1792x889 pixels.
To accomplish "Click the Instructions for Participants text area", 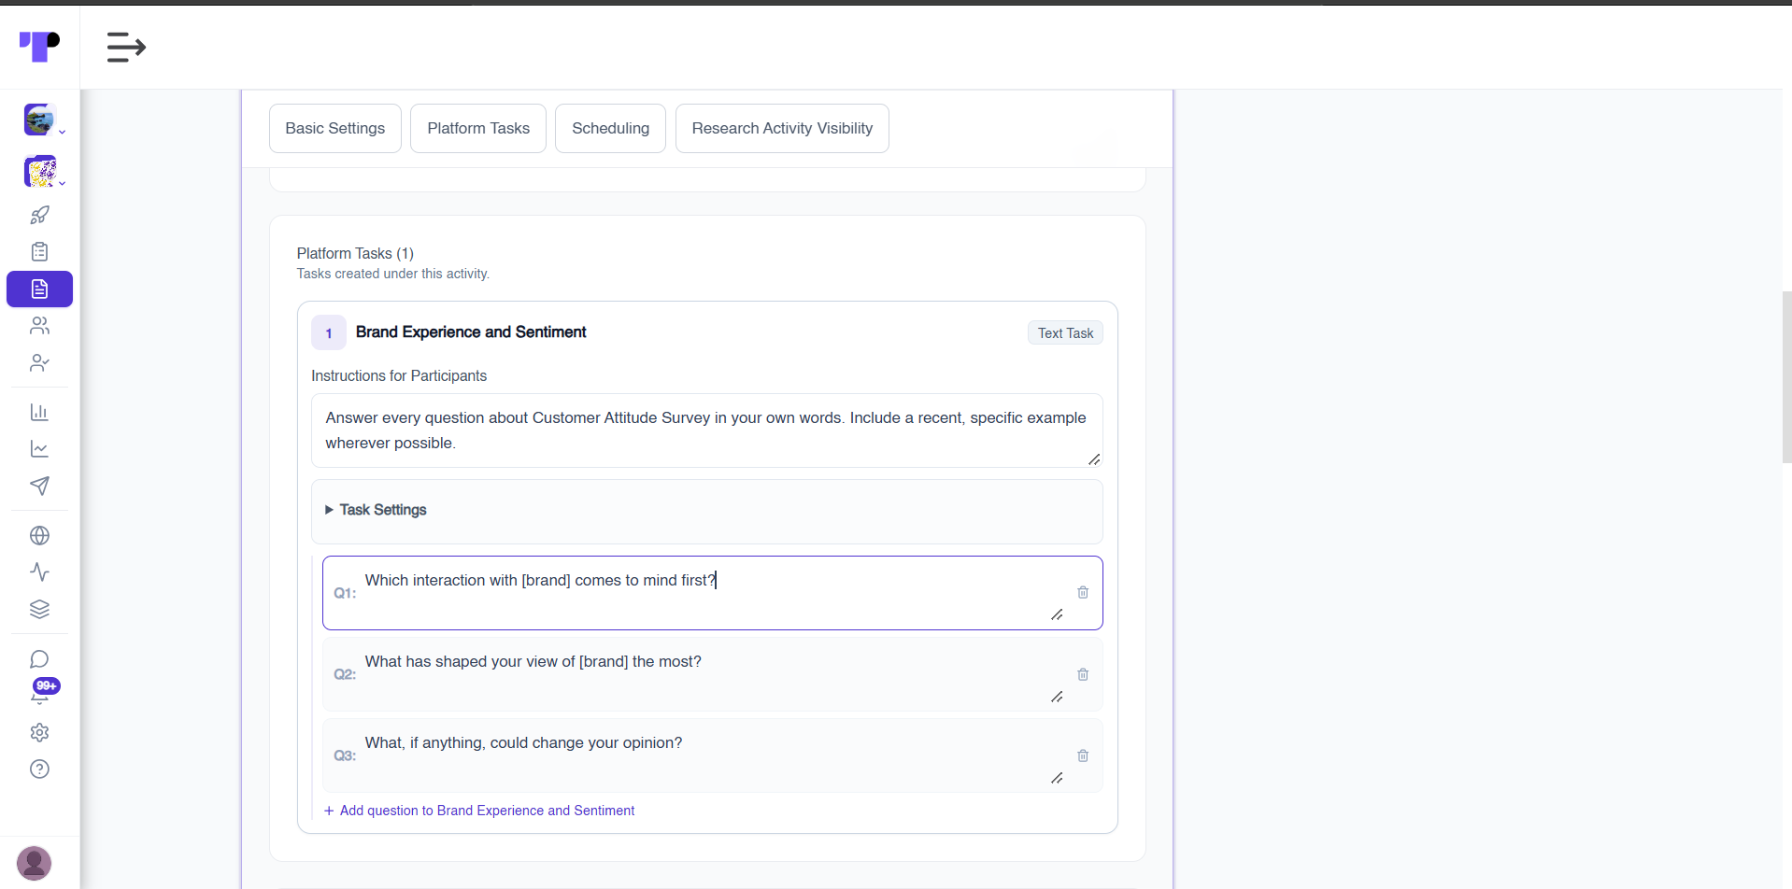I will (x=707, y=430).
